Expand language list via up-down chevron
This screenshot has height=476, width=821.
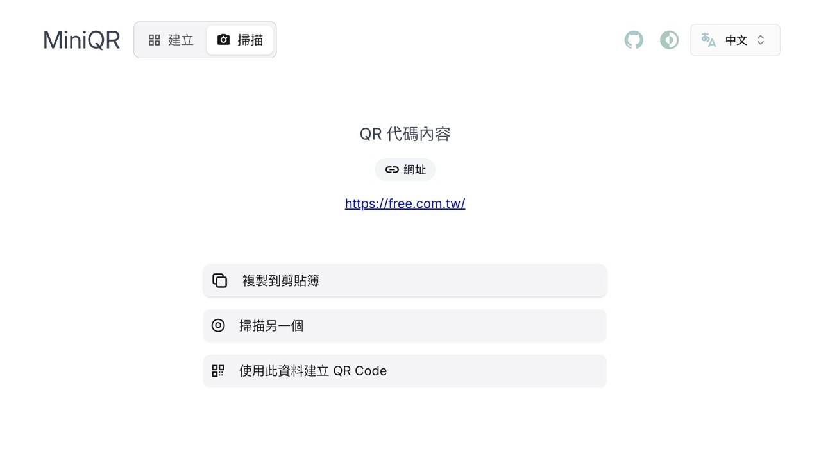click(x=761, y=40)
